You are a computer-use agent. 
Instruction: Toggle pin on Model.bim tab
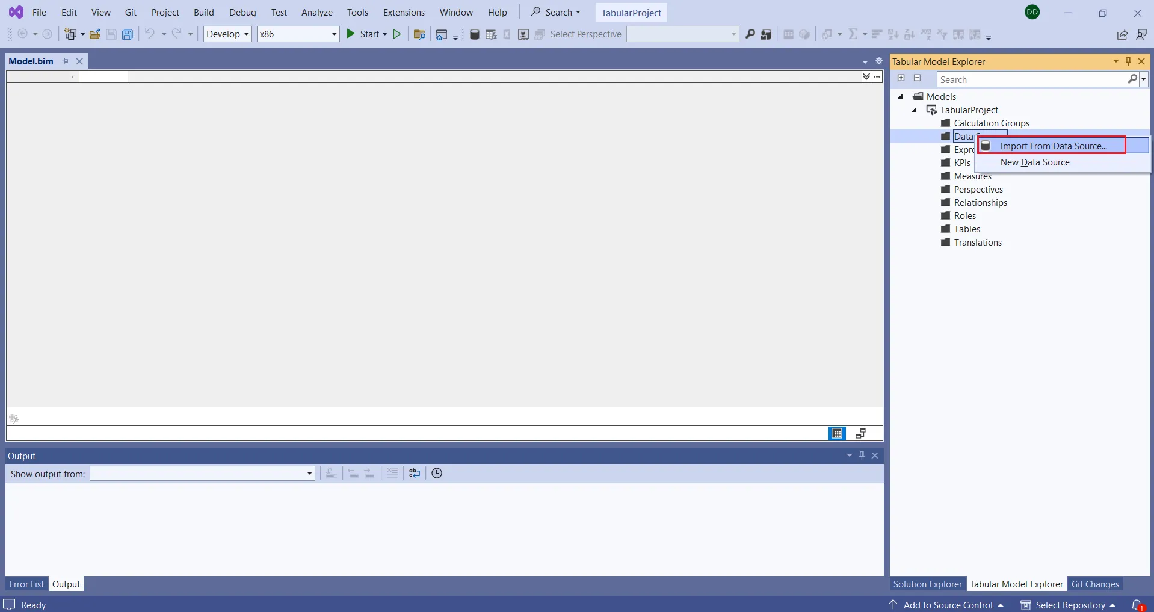66,61
